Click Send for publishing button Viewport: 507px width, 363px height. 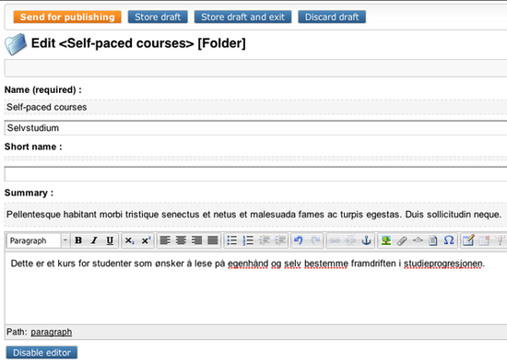coord(67,17)
